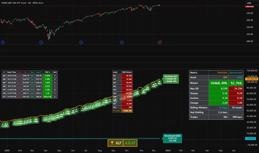
Task: Click the 9.76 Sortino value
Action: point(218,98)
